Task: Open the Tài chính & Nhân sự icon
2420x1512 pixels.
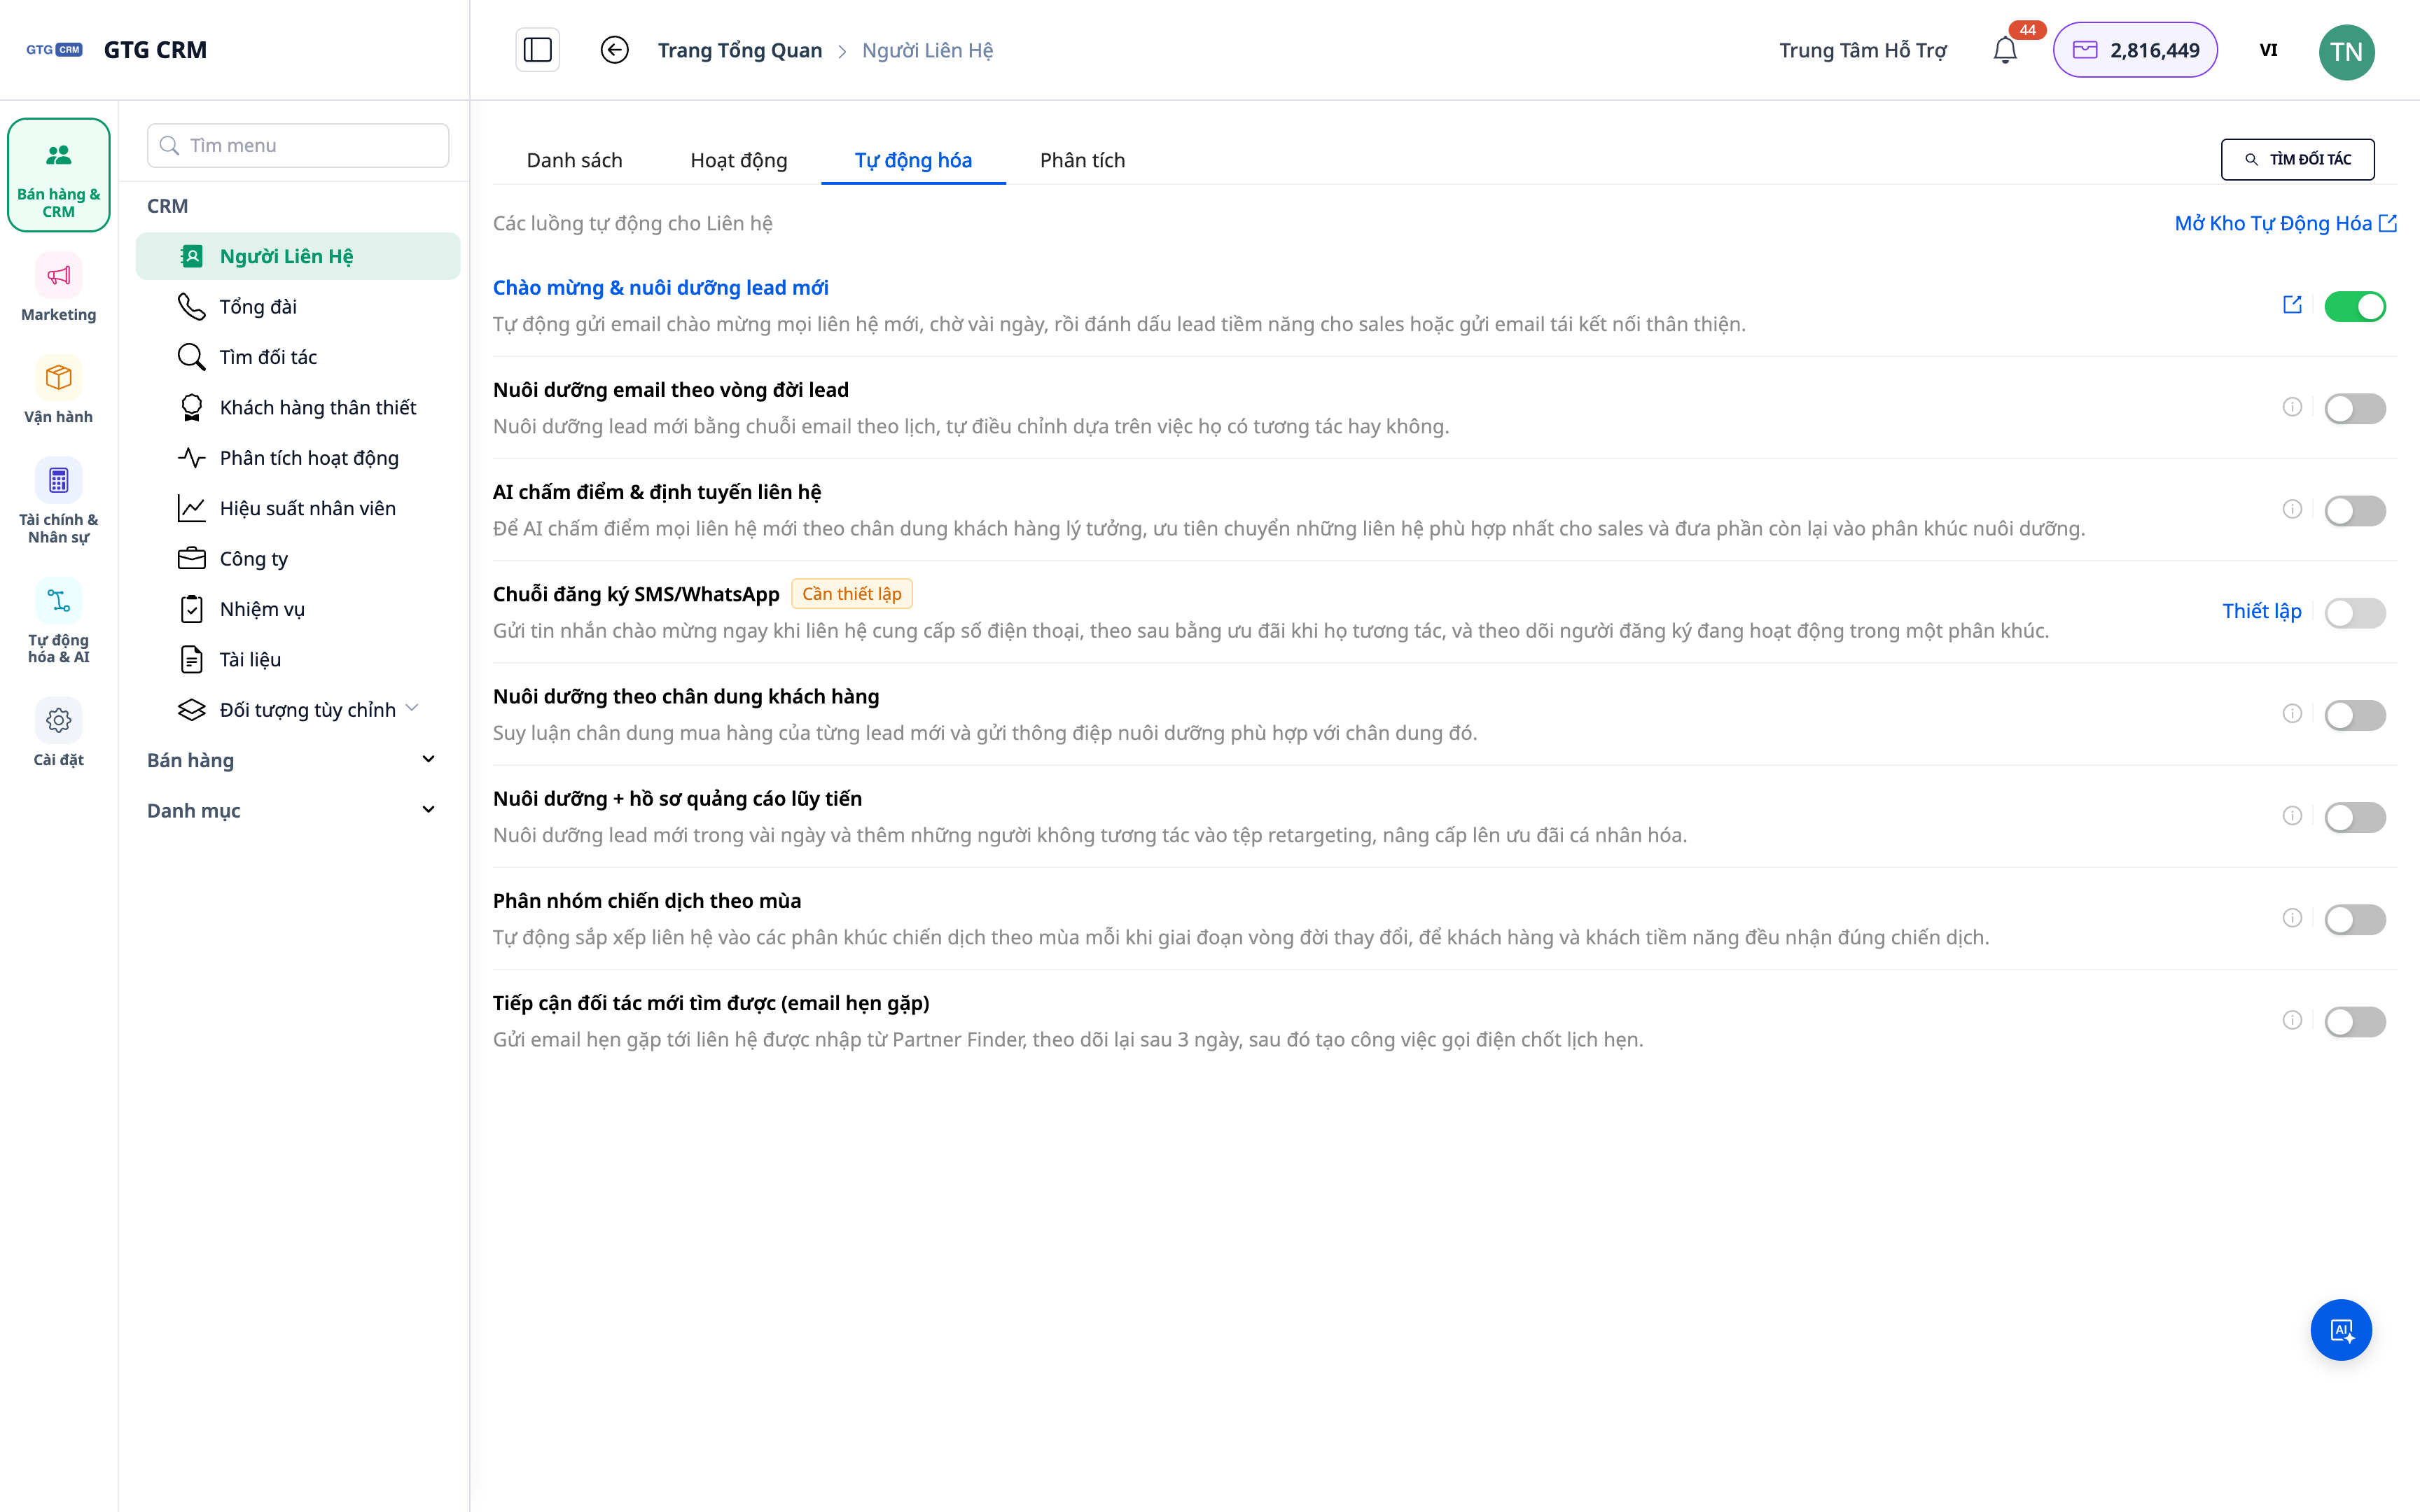Action: pos(58,481)
